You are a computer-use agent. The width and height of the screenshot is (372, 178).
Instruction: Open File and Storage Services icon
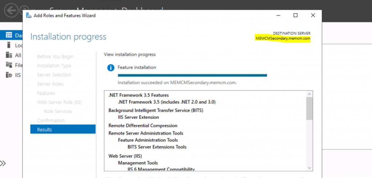tap(9, 65)
